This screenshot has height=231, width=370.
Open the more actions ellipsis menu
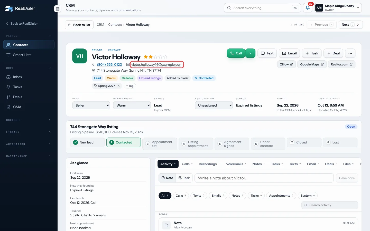(350, 53)
